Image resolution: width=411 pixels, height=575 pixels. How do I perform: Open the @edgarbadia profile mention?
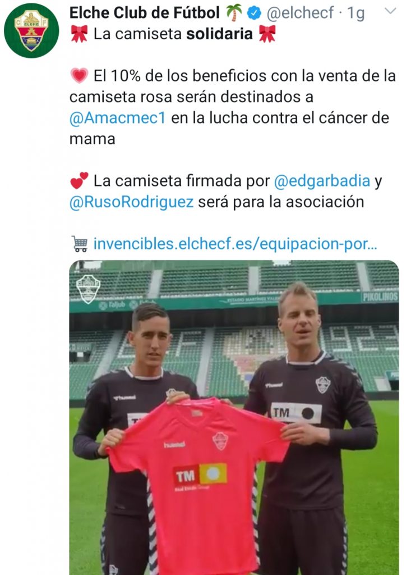[322, 181]
